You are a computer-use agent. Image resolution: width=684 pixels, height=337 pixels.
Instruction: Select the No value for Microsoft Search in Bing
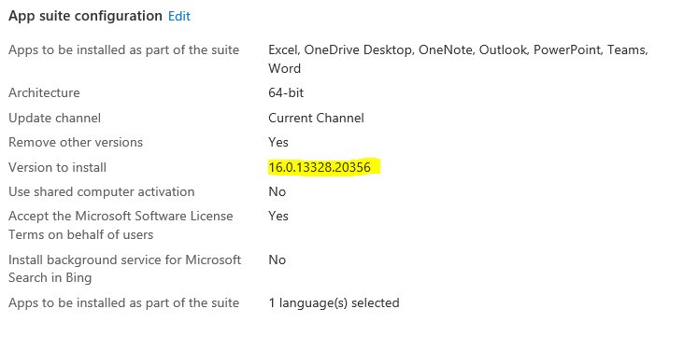coord(277,260)
